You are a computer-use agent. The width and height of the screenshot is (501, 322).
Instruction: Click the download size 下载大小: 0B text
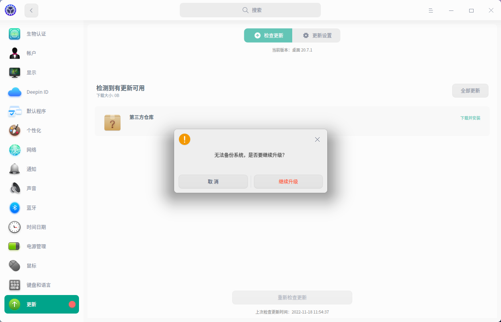pyautogui.click(x=108, y=96)
